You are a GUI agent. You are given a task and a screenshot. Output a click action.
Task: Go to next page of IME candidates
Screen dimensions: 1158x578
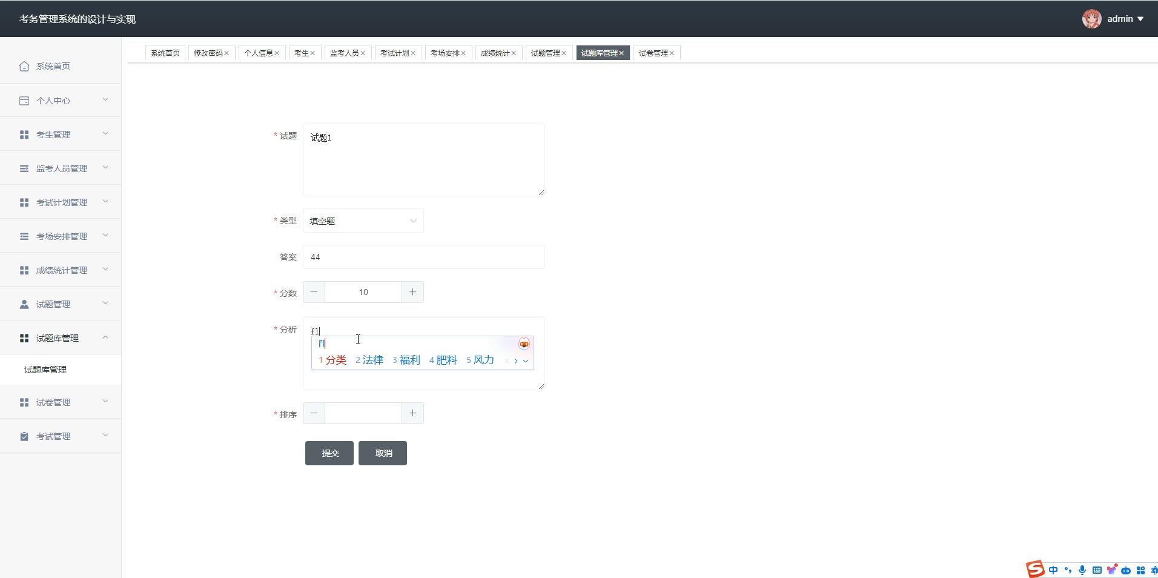pos(516,360)
